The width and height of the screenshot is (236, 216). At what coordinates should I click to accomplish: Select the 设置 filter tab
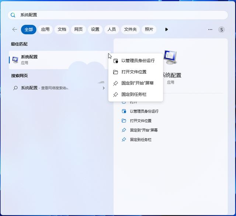pyautogui.click(x=95, y=29)
